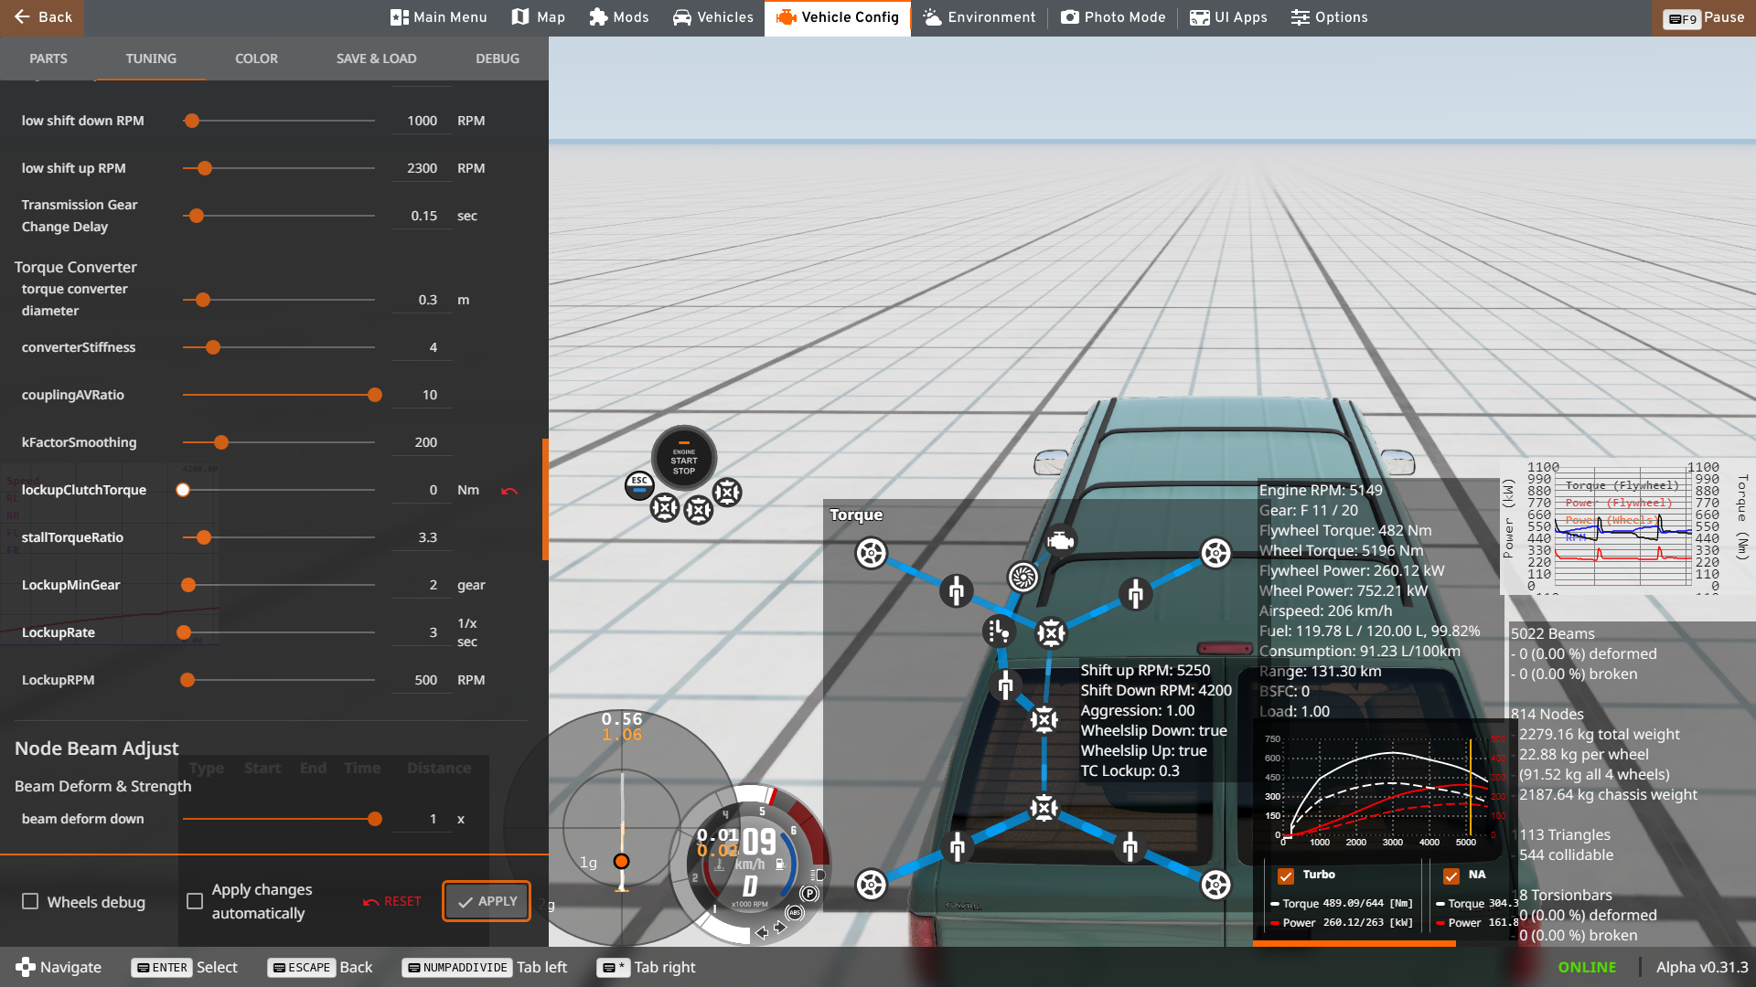Click the Engine Start Stop button

pyautogui.click(x=684, y=459)
